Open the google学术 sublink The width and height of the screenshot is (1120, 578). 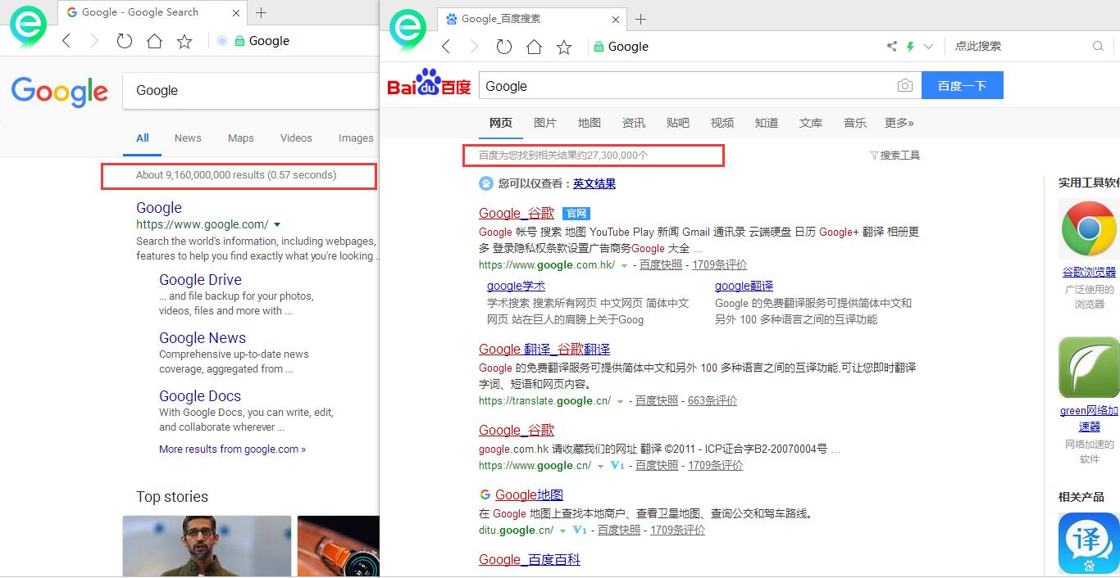pos(516,286)
